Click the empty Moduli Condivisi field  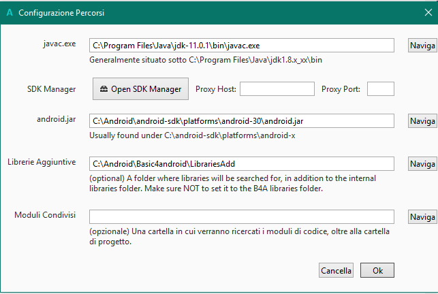[242, 216]
